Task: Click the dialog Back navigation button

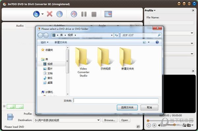Action: click(x=40, y=35)
